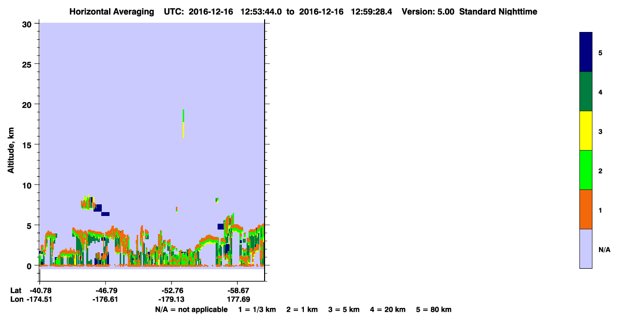Screen dimensions: 630x323
Task: Click the color bar label '4'
Action: 600,92
